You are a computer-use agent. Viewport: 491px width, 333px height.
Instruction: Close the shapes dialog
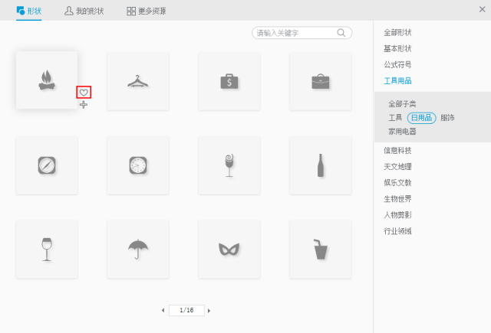[483, 9]
